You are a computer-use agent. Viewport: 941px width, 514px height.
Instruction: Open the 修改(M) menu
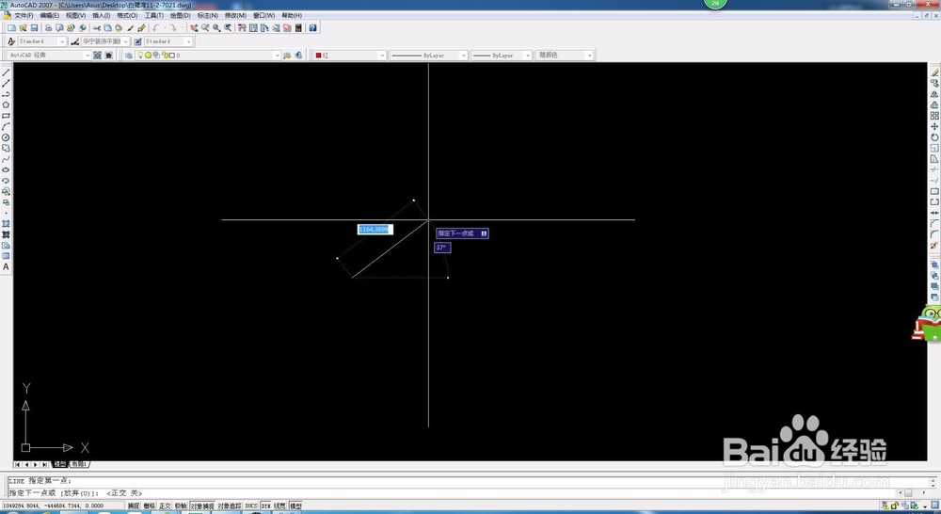point(235,16)
